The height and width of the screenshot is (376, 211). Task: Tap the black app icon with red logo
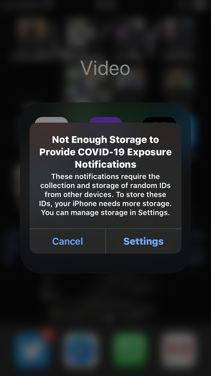click(x=160, y=120)
